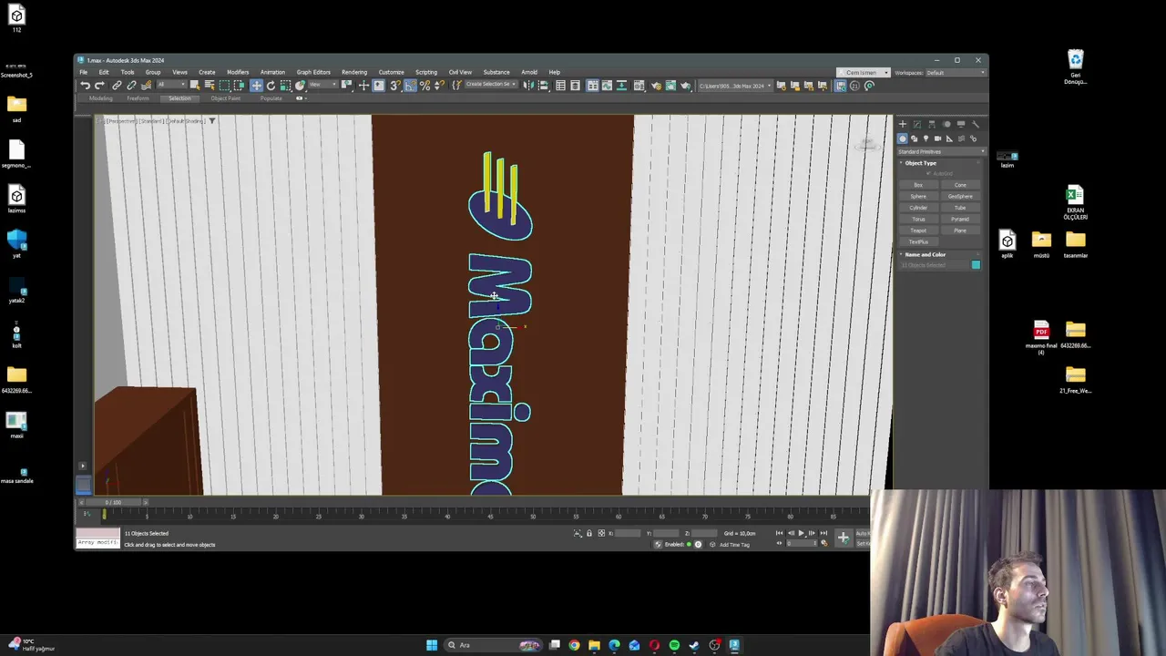The height and width of the screenshot is (656, 1166).
Task: Click the TextPlus button
Action: coord(918,241)
